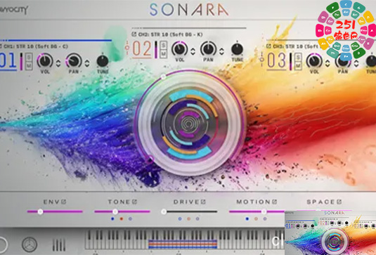This screenshot has height=255, width=376.
Task: Toggle the orange dot under DRIVE
Action: click(189, 218)
